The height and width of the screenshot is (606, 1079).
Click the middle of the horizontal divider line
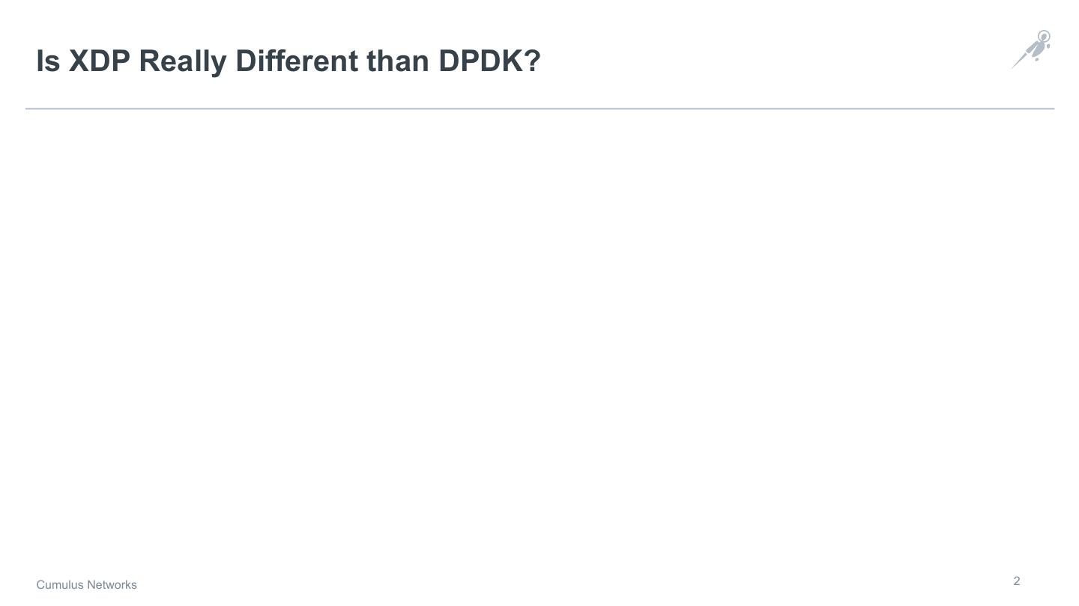[539, 108]
